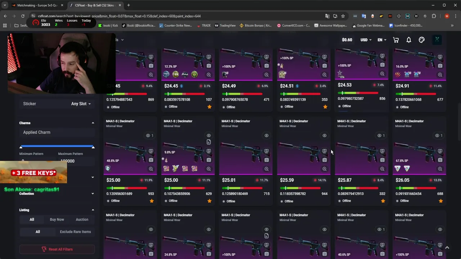This screenshot has width=461, height=259.
Task: Select Exclude Rare Items option
Action: (75, 232)
